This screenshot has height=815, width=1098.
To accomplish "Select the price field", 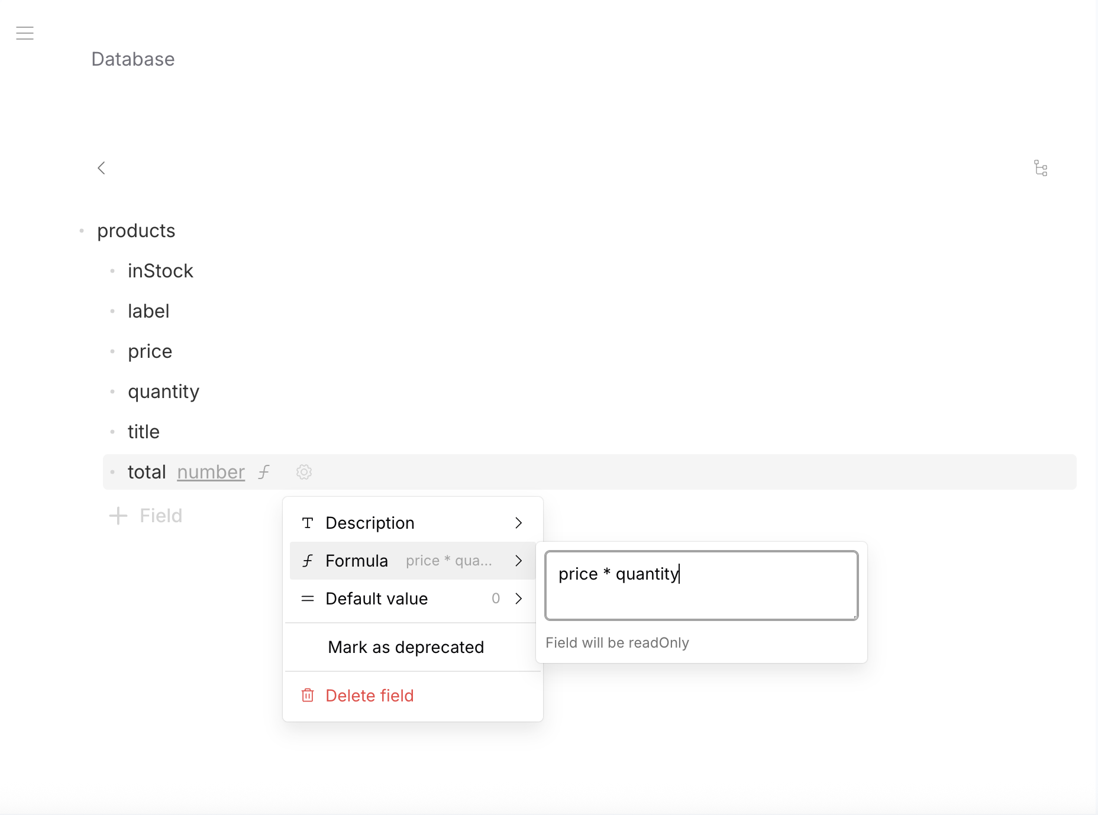I will pos(150,351).
